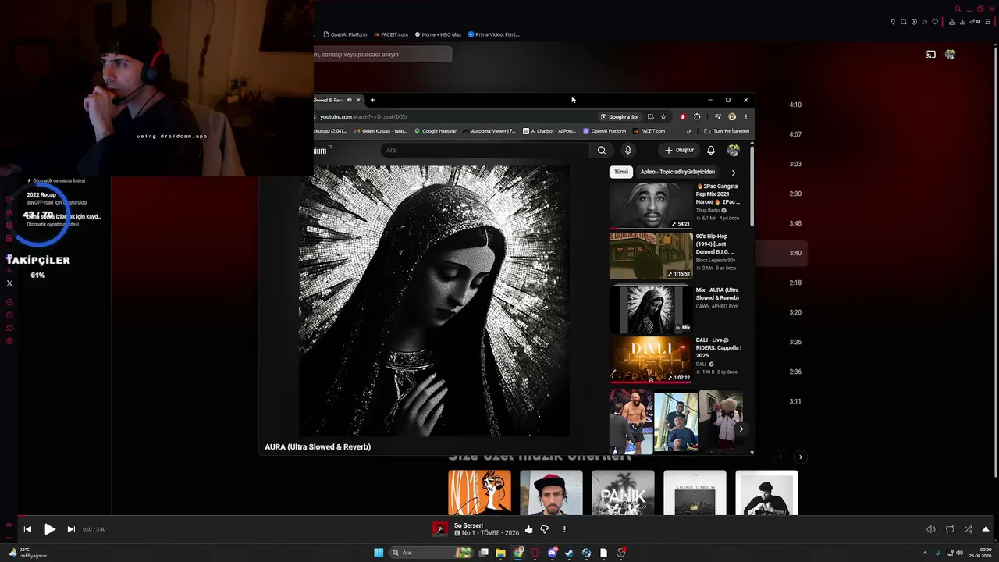Mute the tab using its speaker icon
The height and width of the screenshot is (562, 999).
[x=349, y=100]
